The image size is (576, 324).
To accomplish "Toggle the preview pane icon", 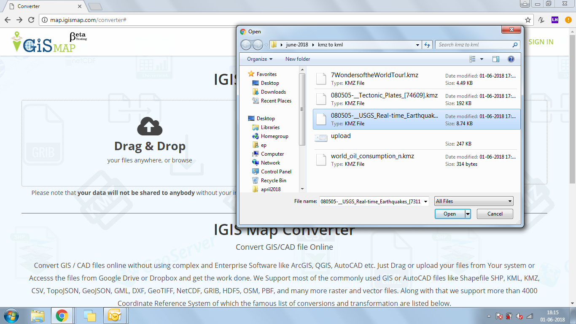I will tap(496, 59).
